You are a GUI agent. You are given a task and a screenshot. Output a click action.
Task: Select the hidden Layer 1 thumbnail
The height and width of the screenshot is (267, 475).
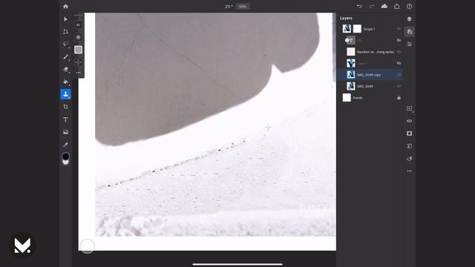pos(351,63)
